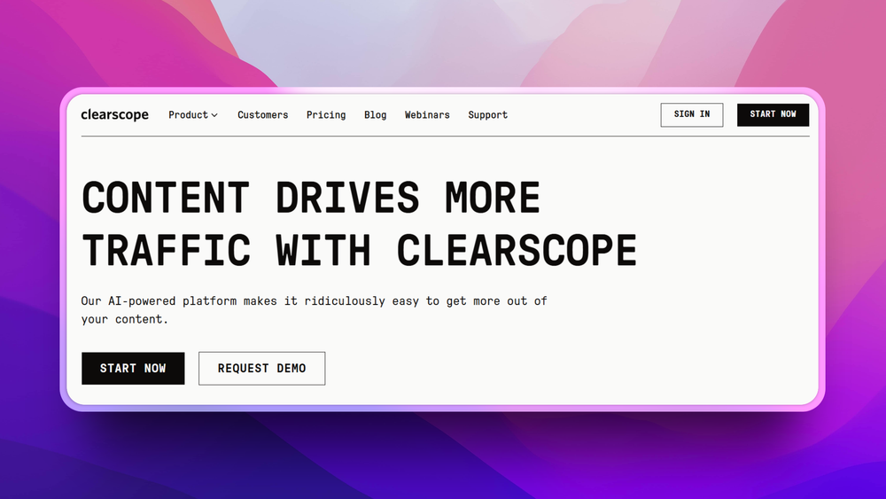Screen dimensions: 886x499
Task: Expand the Product dropdown menu
Action: (192, 114)
